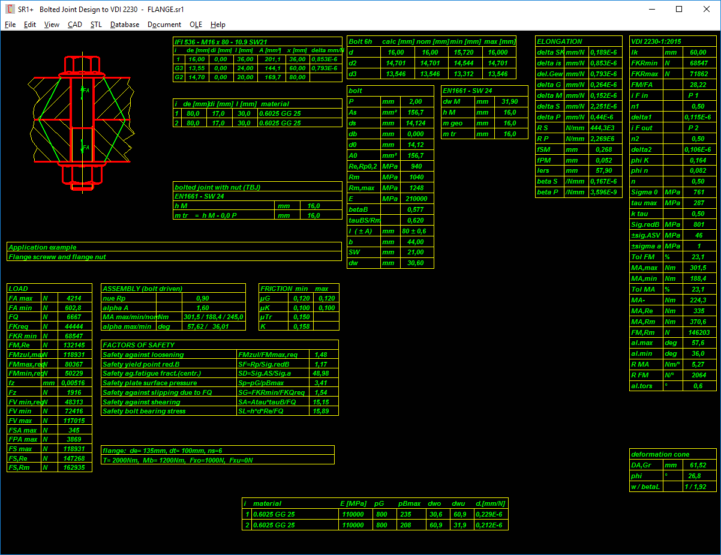Open the Document menu
721x555 pixels.
pyautogui.click(x=164, y=25)
